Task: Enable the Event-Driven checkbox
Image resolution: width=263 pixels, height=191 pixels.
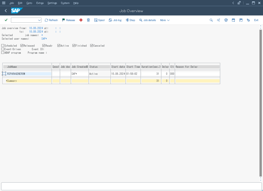Action: point(2,49)
